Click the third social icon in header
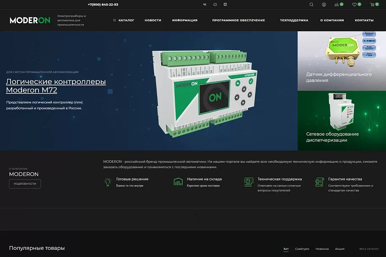The image size is (386, 257). click(x=225, y=4)
